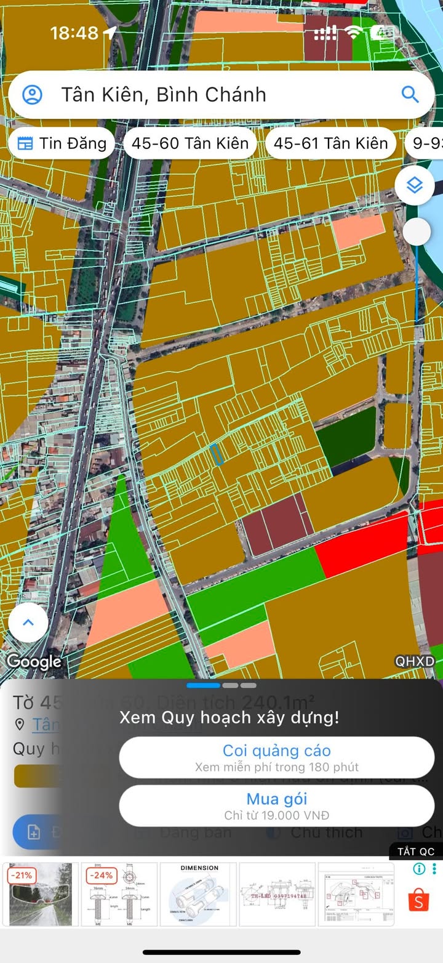This screenshot has width=443, height=963.
Task: Click the location pin icon in panel
Action: [x=20, y=725]
